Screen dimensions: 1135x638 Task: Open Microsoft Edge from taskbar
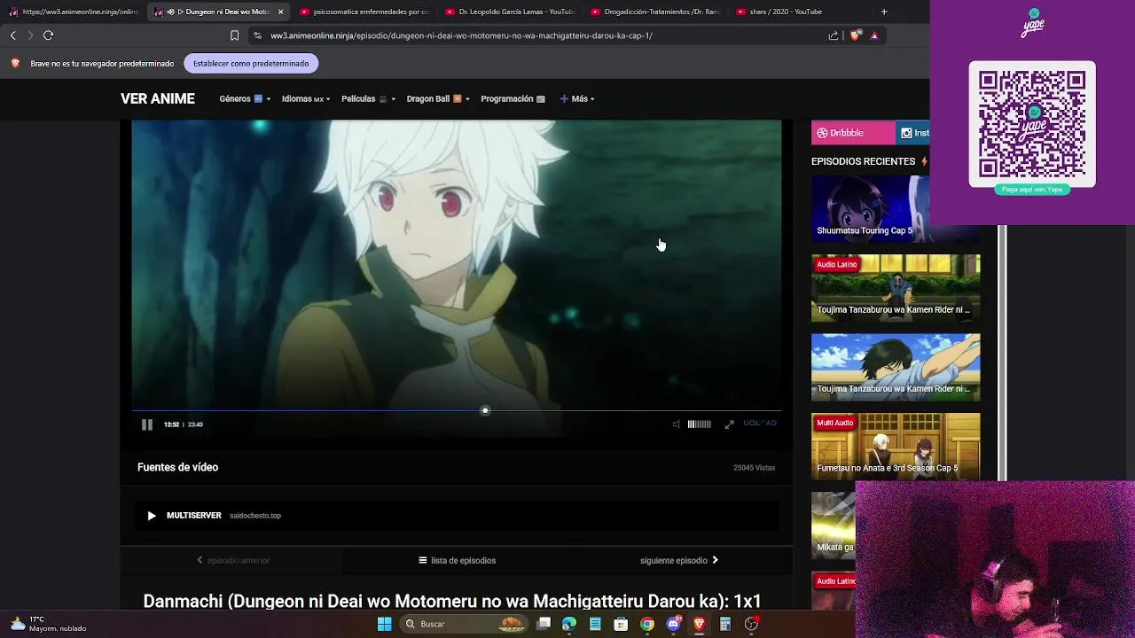569,624
